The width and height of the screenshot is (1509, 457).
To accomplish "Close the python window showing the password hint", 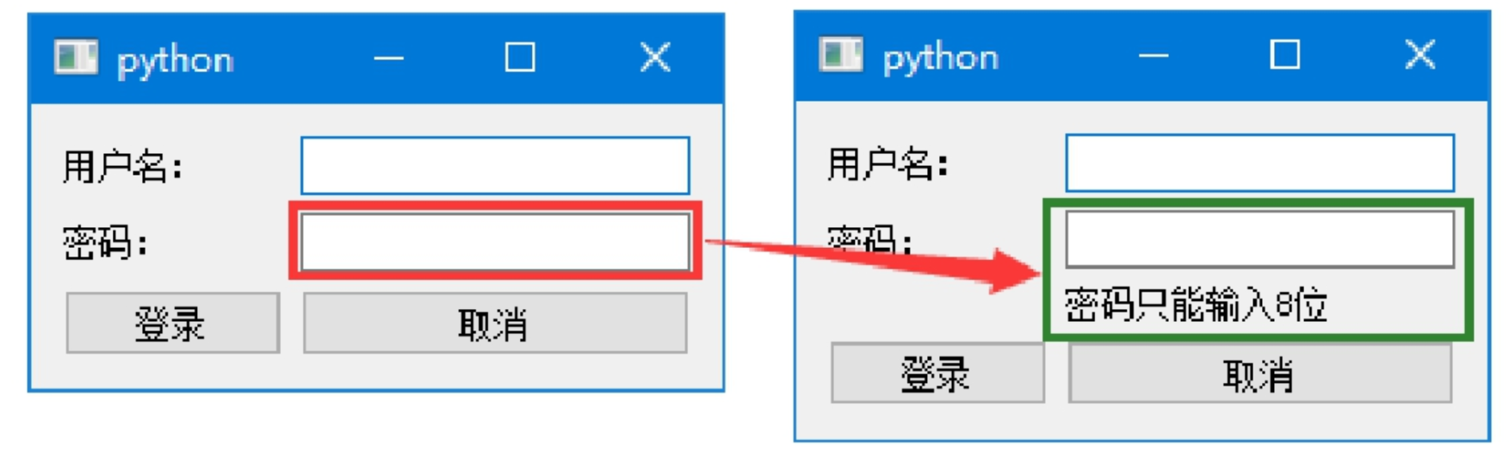I will (x=1420, y=54).
